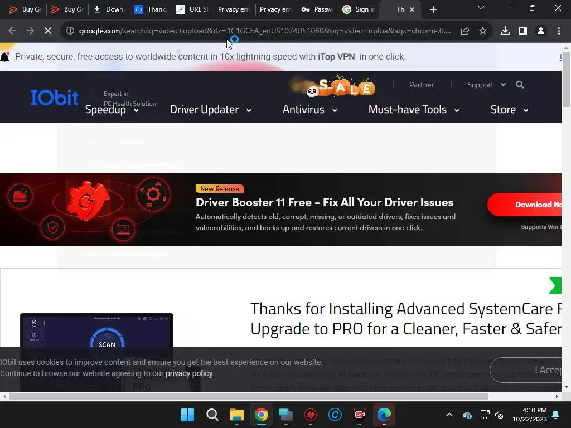Viewport: 571px width, 428px height.
Task: Open Windows taskbar search
Action: coord(212,415)
